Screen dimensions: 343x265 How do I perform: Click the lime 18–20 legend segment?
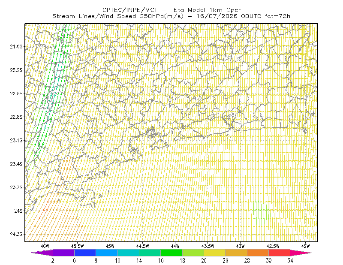click(x=193, y=253)
